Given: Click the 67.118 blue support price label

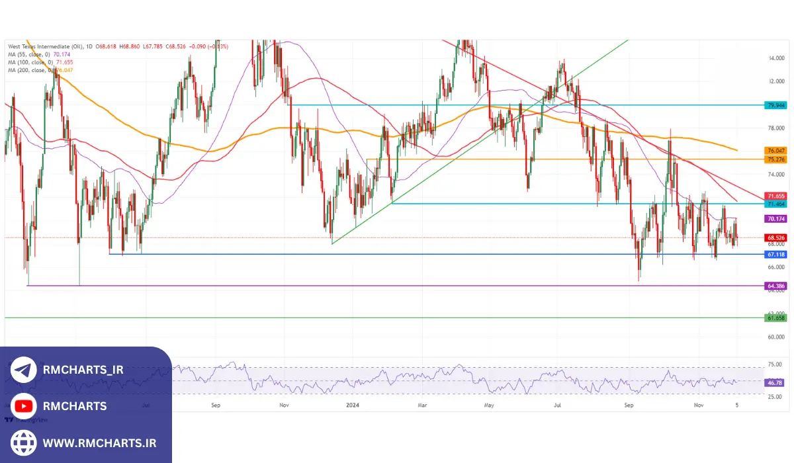Looking at the screenshot, I should point(775,254).
